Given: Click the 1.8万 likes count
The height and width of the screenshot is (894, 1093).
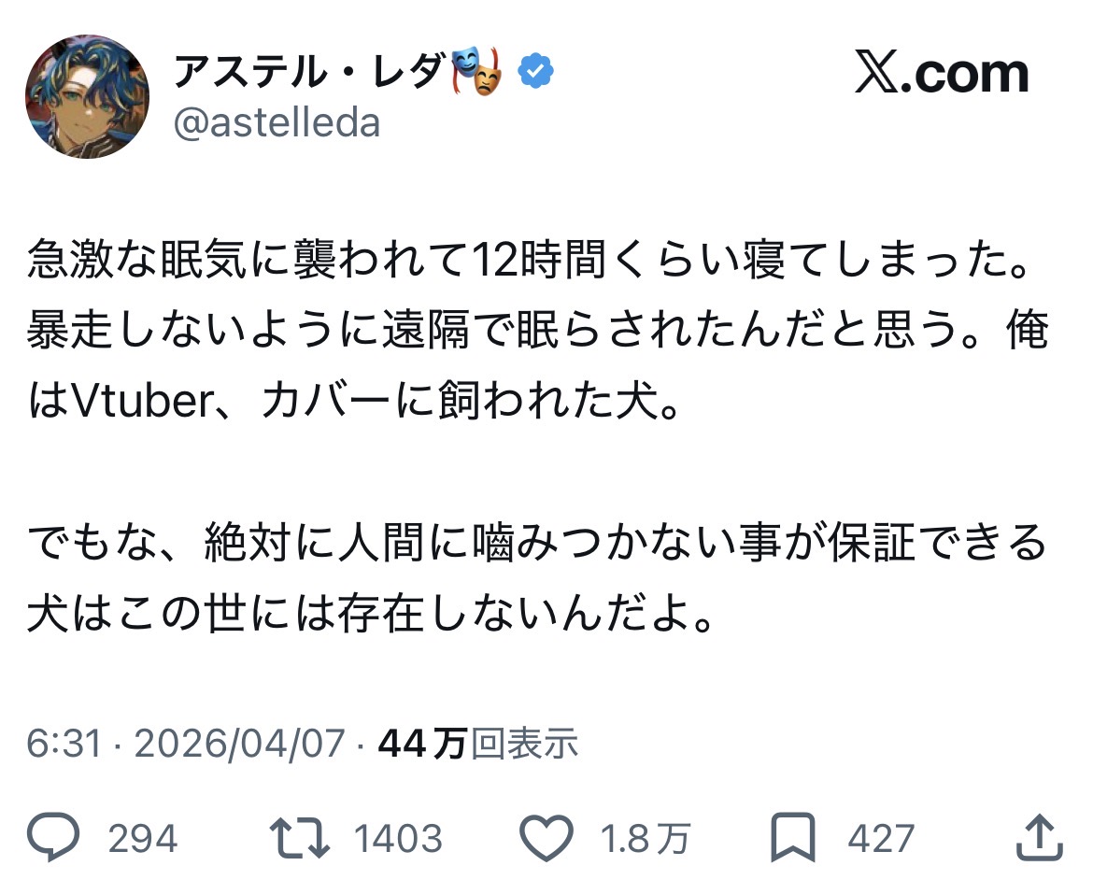Looking at the screenshot, I should [x=645, y=839].
